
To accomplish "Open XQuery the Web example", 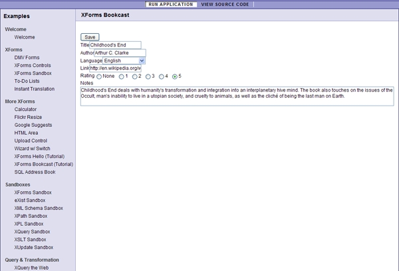I will click(x=31, y=268).
